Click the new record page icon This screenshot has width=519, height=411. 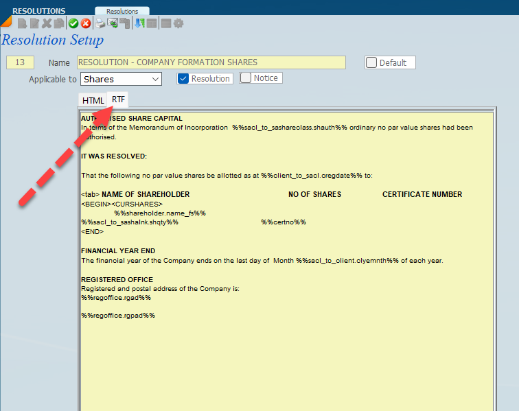click(22, 23)
